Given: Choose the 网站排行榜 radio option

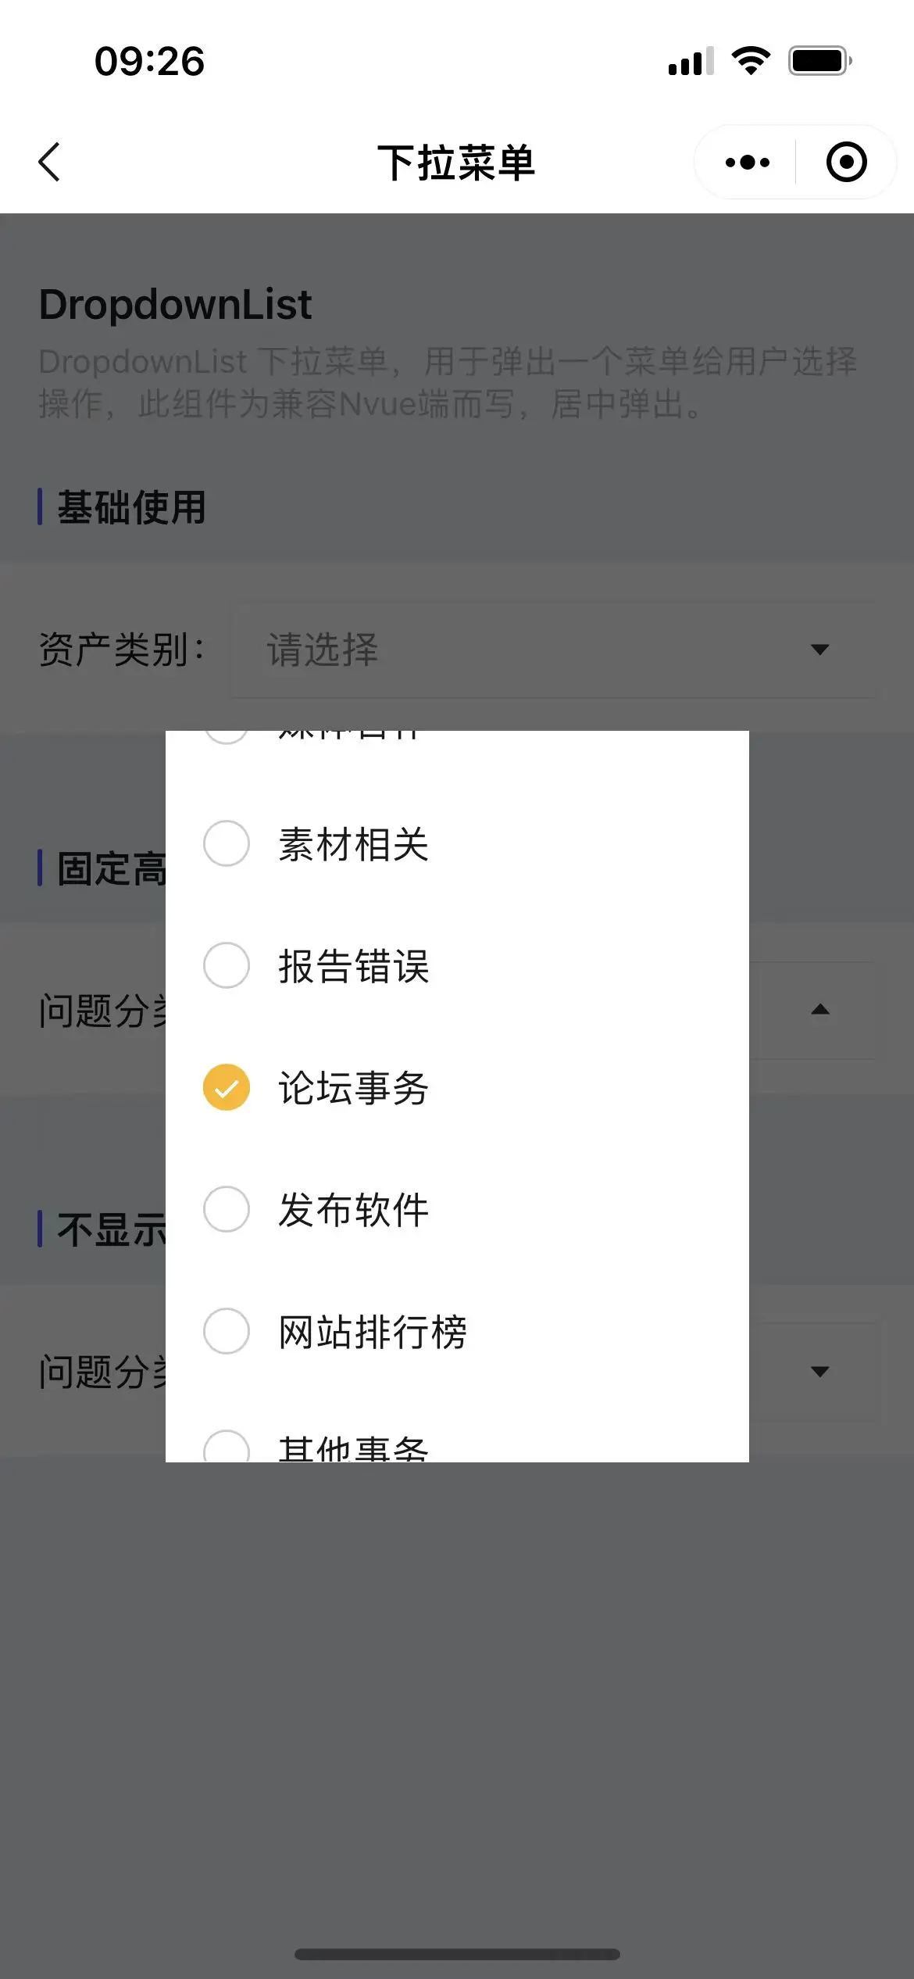Looking at the screenshot, I should [x=227, y=1331].
